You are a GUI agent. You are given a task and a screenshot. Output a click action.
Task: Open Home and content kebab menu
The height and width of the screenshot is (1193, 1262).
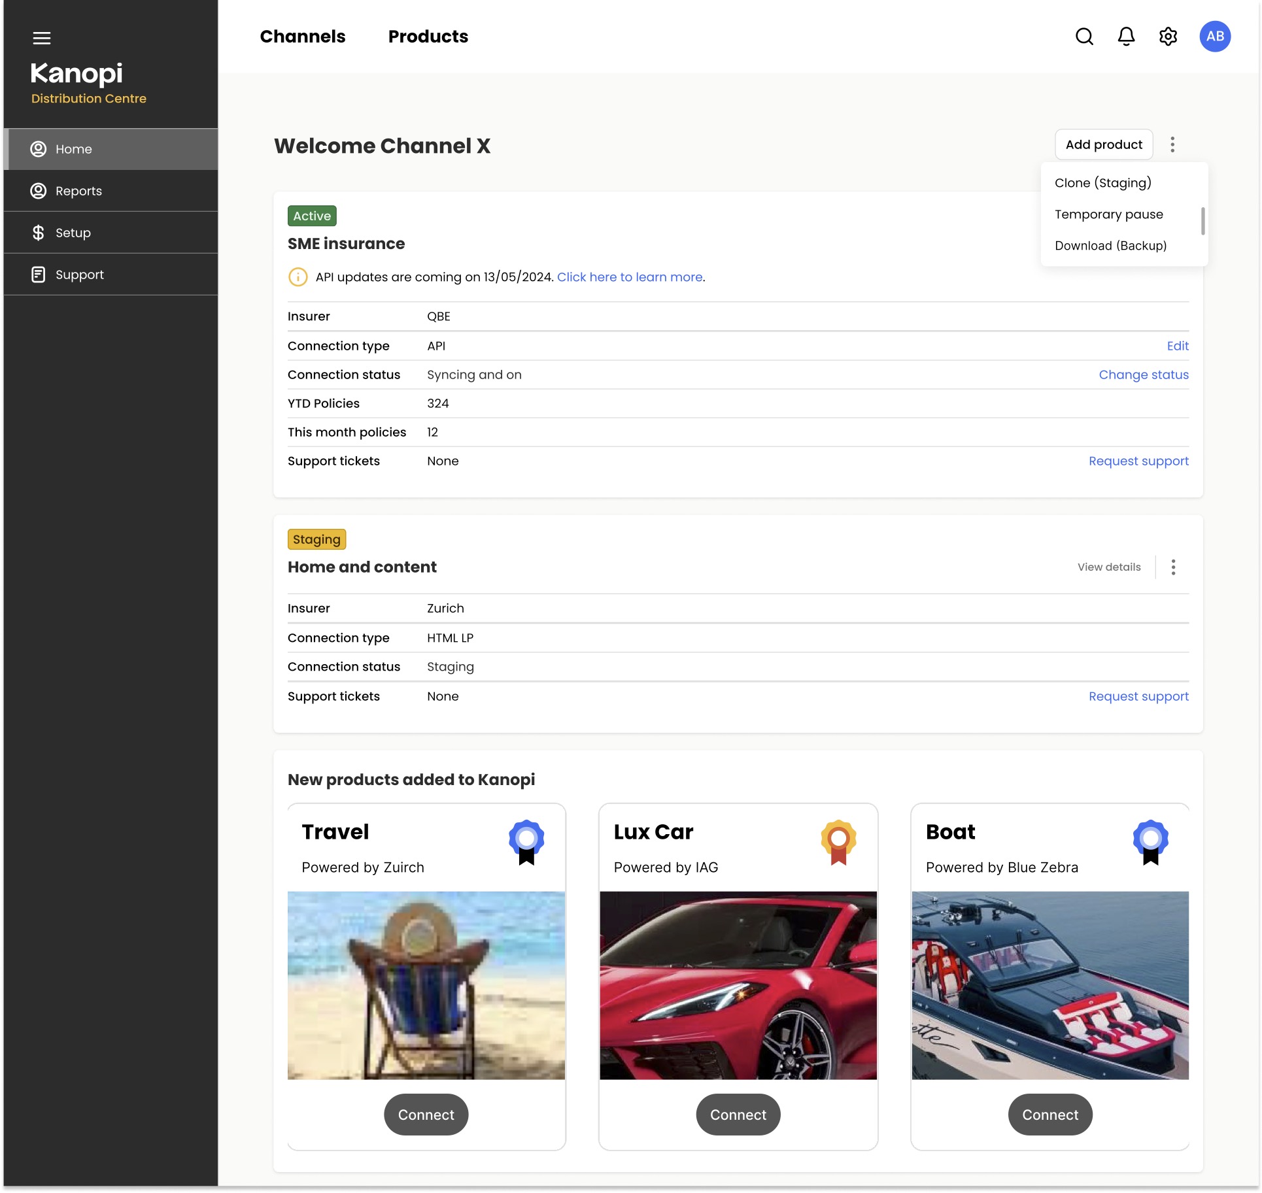point(1173,567)
